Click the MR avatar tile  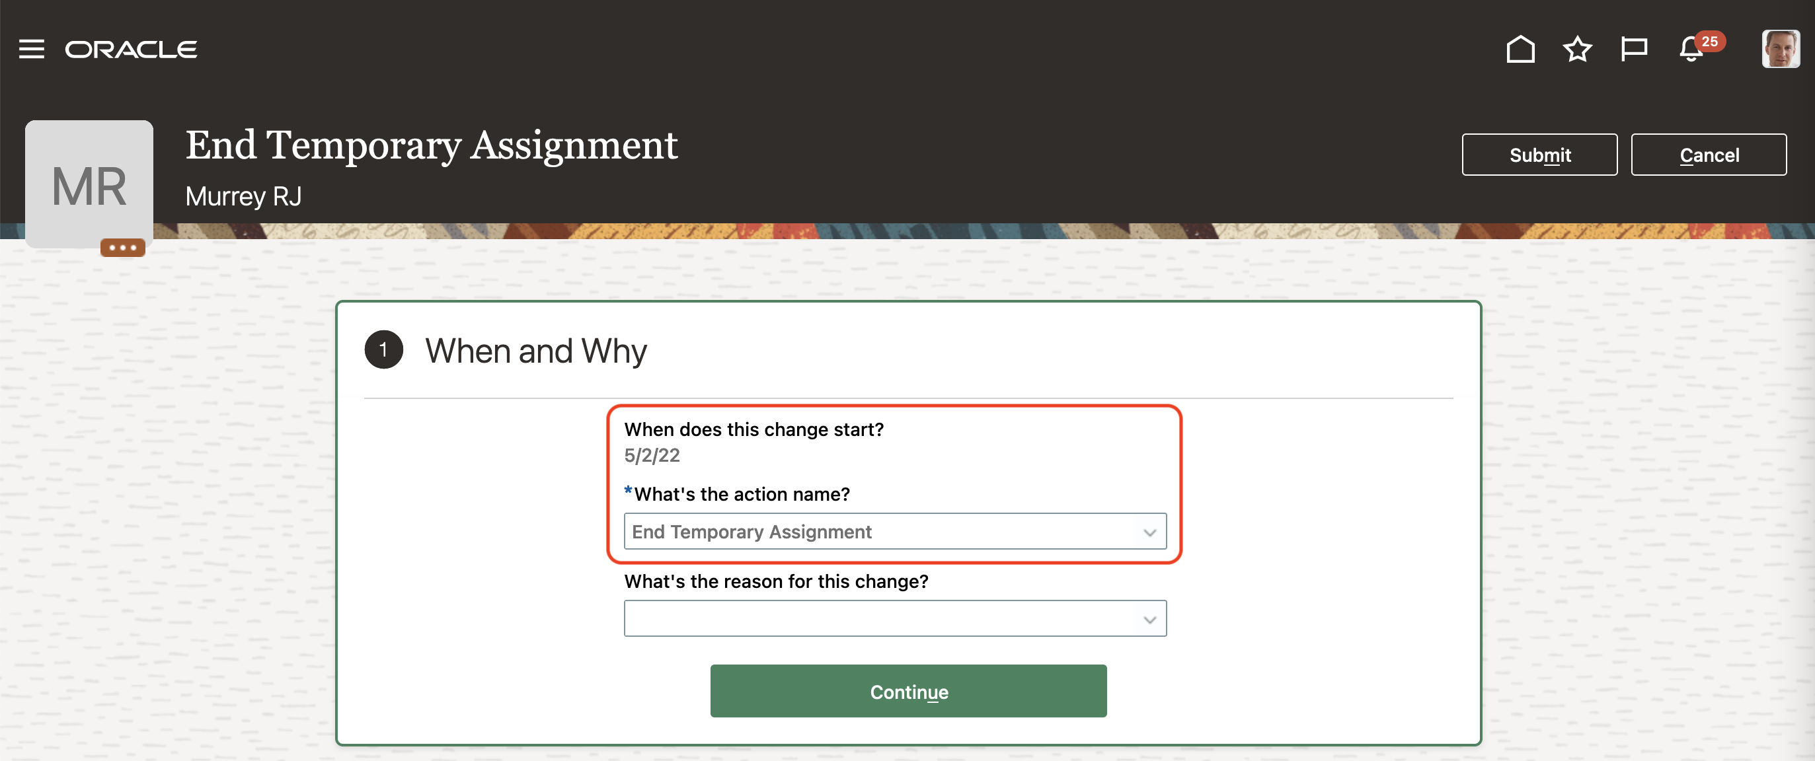[x=89, y=184]
